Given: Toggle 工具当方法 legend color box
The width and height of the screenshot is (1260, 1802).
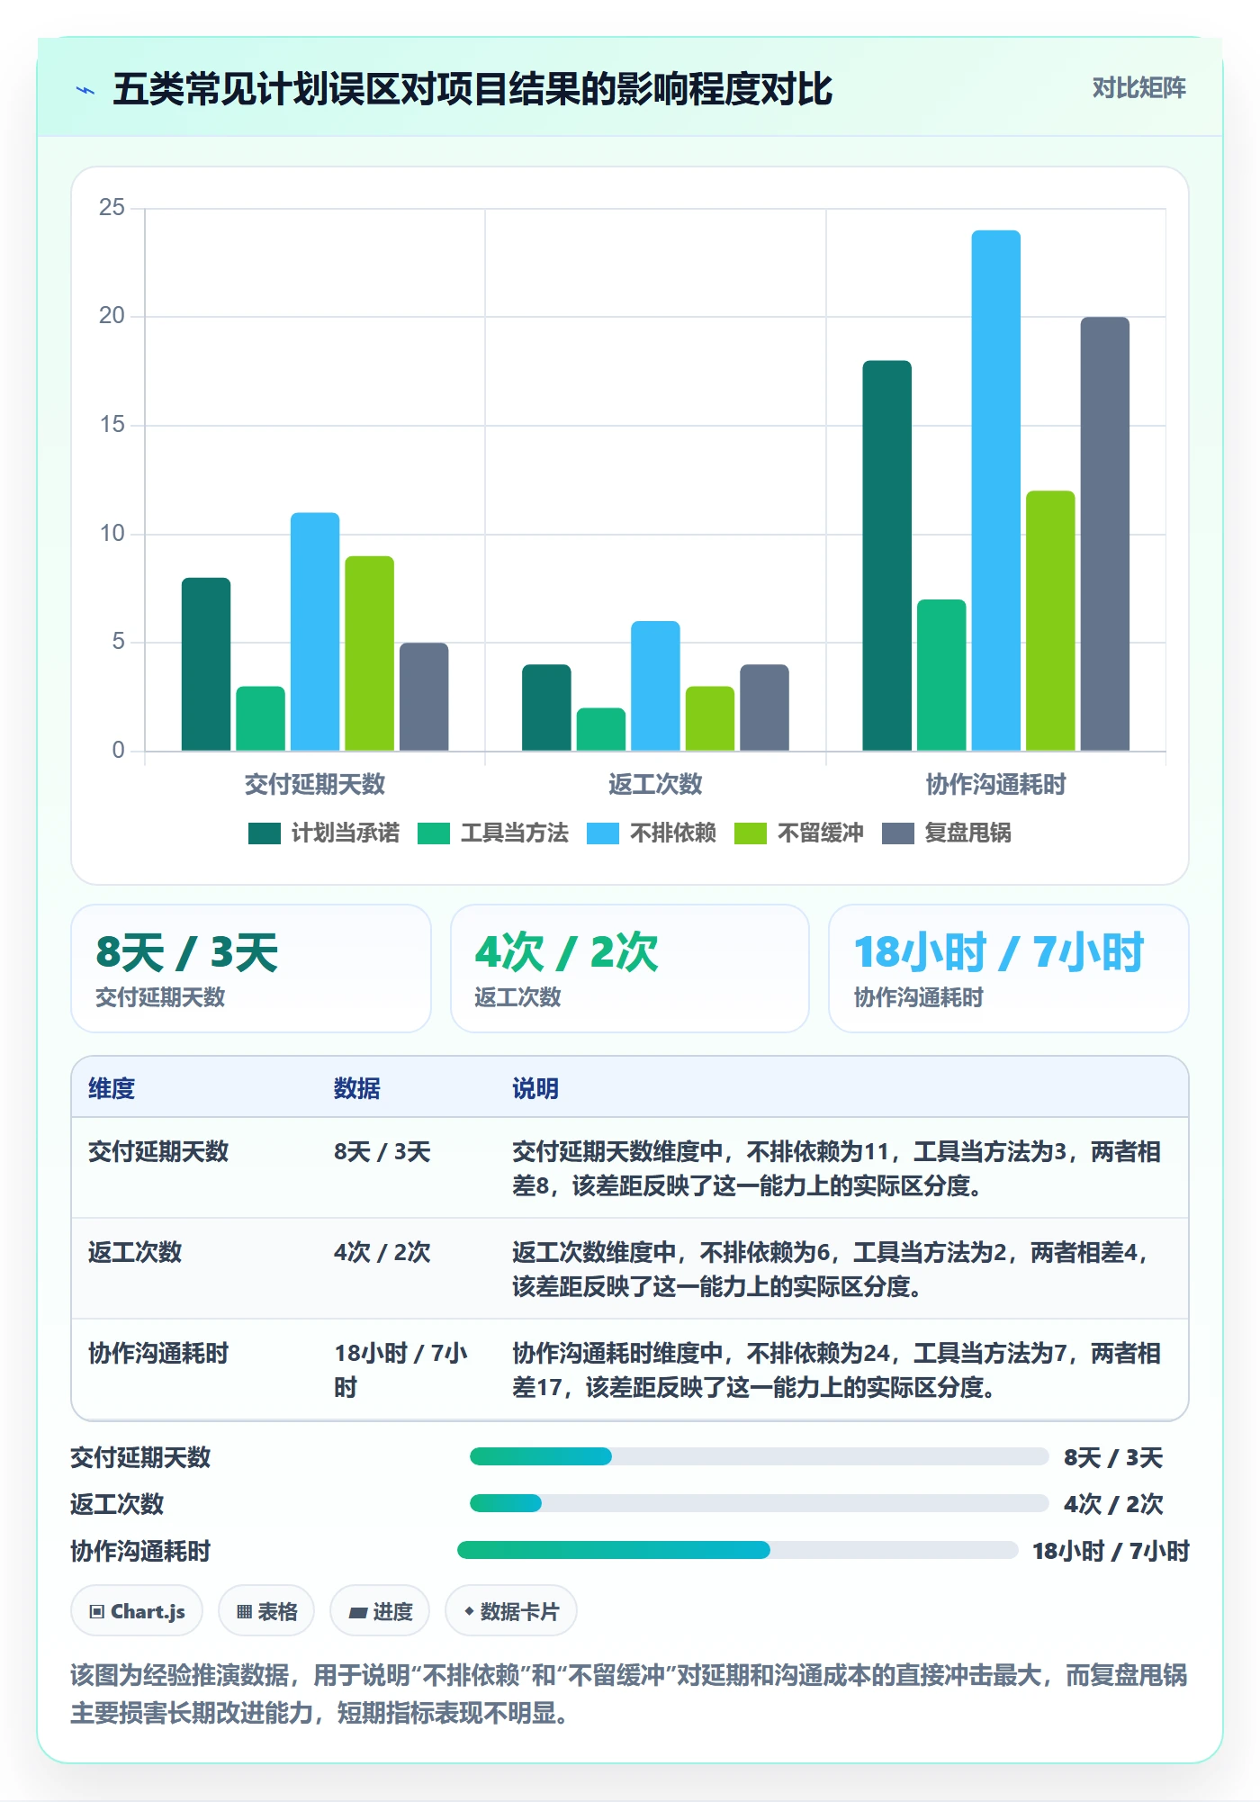Looking at the screenshot, I should pyautogui.click(x=434, y=833).
